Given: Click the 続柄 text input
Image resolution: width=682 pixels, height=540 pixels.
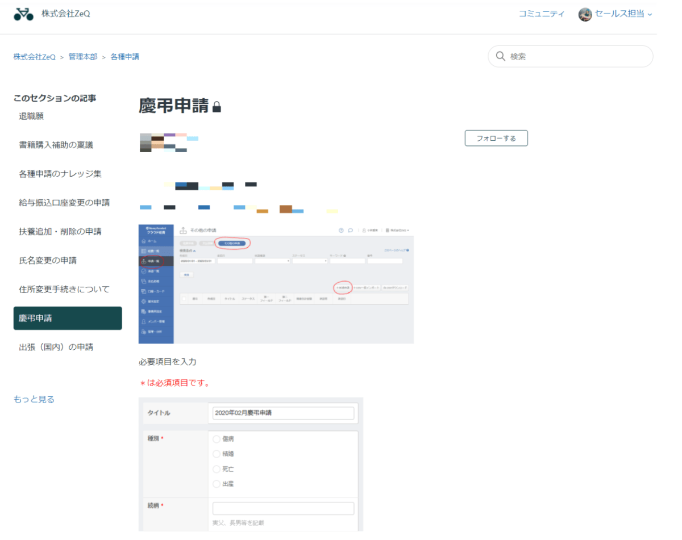Looking at the screenshot, I should tap(283, 508).
